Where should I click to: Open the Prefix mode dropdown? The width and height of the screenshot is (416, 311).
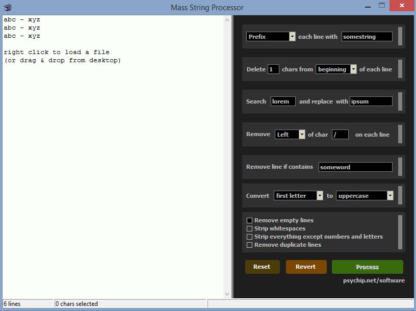click(x=271, y=37)
